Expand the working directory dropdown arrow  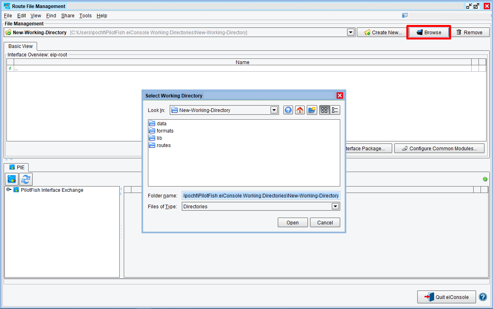click(351, 32)
